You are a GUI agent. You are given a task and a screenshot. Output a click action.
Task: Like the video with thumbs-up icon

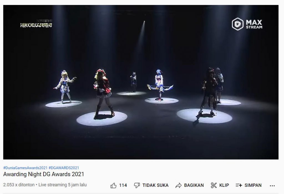coord(113,185)
